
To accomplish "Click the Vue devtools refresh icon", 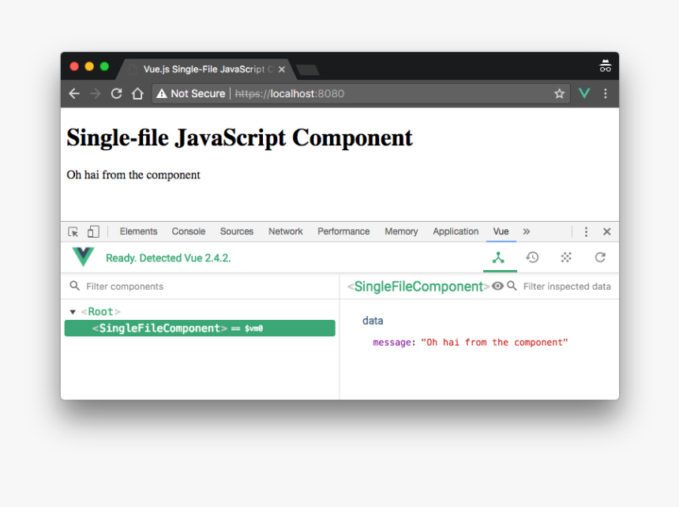I will [x=600, y=257].
